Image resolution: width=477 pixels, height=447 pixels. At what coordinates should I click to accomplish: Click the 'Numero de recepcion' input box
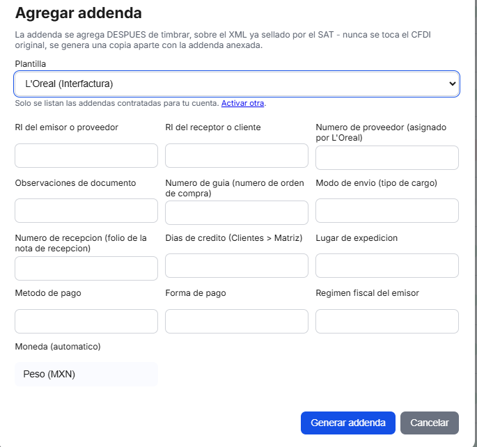click(x=86, y=268)
